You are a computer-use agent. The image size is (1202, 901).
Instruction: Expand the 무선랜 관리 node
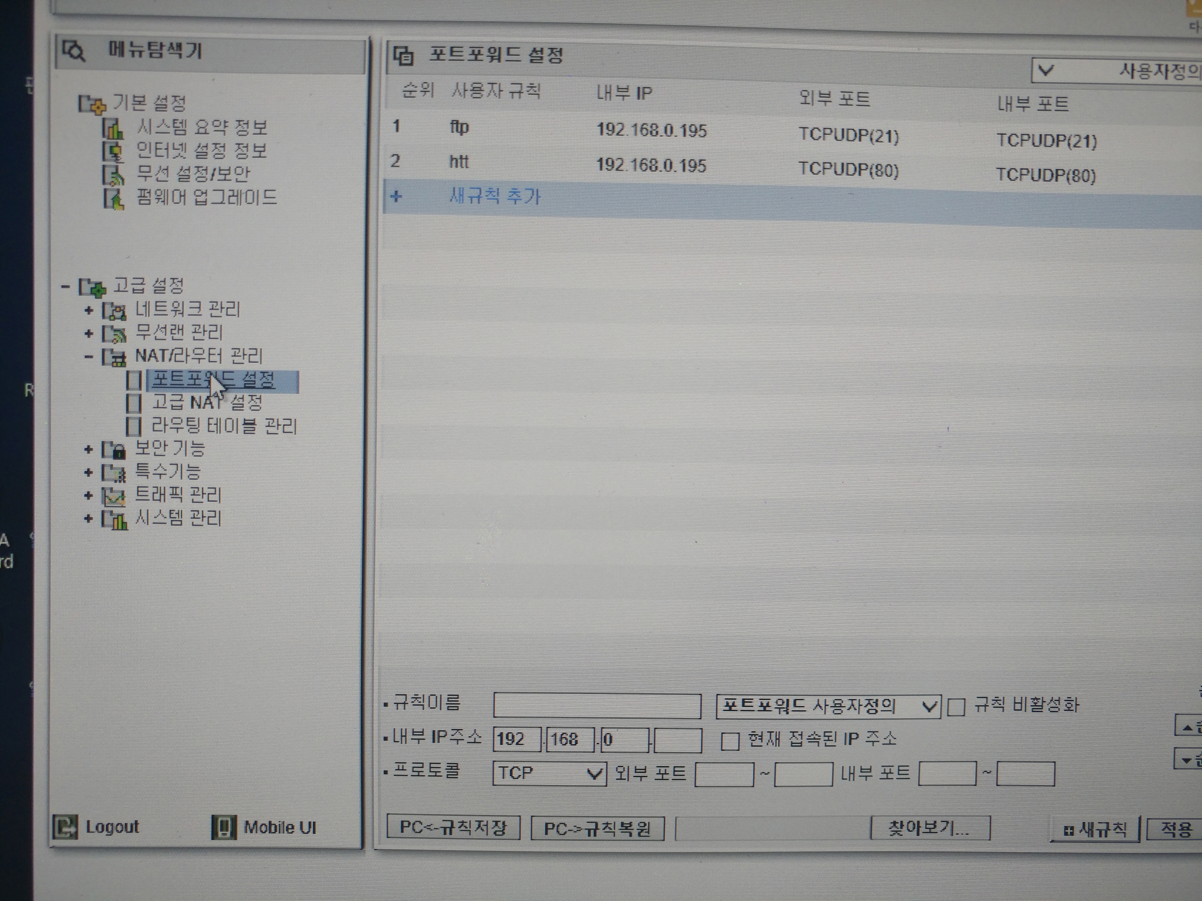(89, 333)
